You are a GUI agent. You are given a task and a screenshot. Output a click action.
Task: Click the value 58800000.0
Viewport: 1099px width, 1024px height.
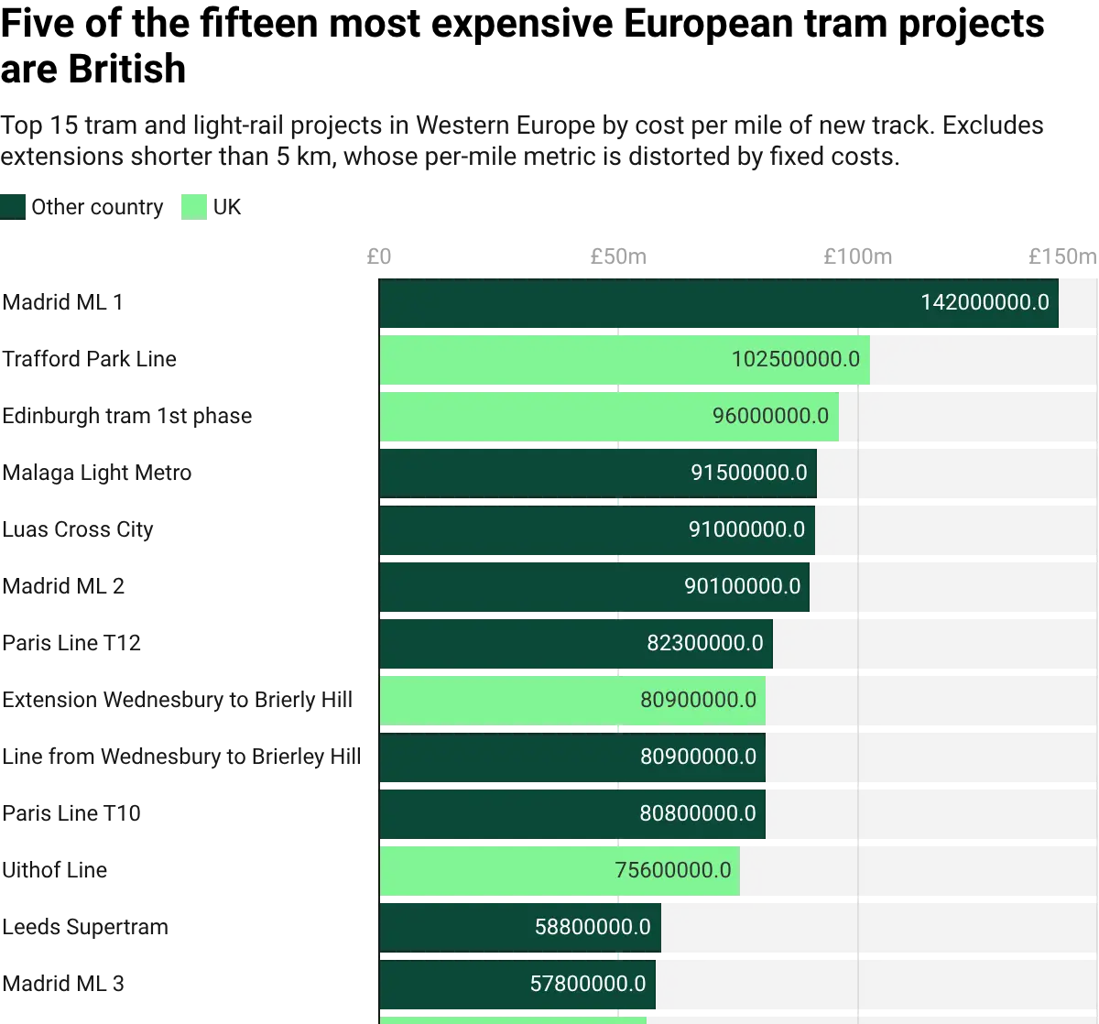coord(593,927)
